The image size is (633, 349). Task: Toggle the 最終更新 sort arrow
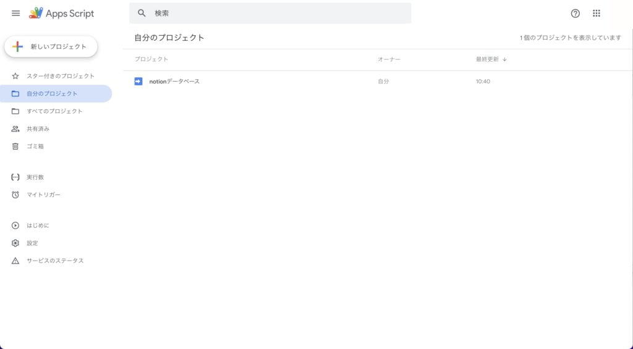(x=504, y=59)
